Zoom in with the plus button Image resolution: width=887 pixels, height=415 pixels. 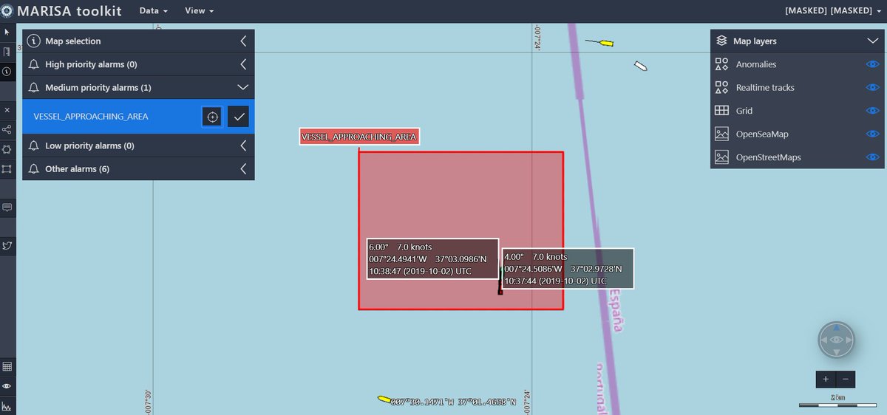(x=826, y=379)
